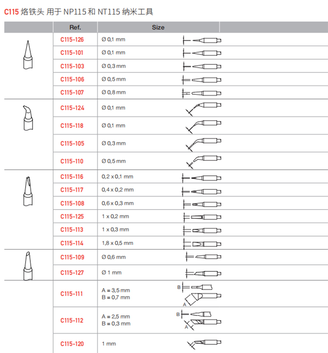Open the C115-101 reference number

[x=72, y=53]
